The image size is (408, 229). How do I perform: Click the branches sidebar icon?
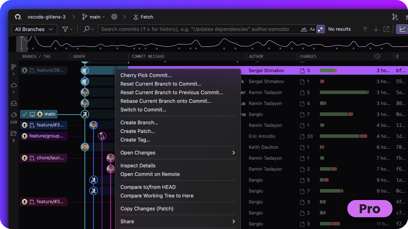pos(14,67)
